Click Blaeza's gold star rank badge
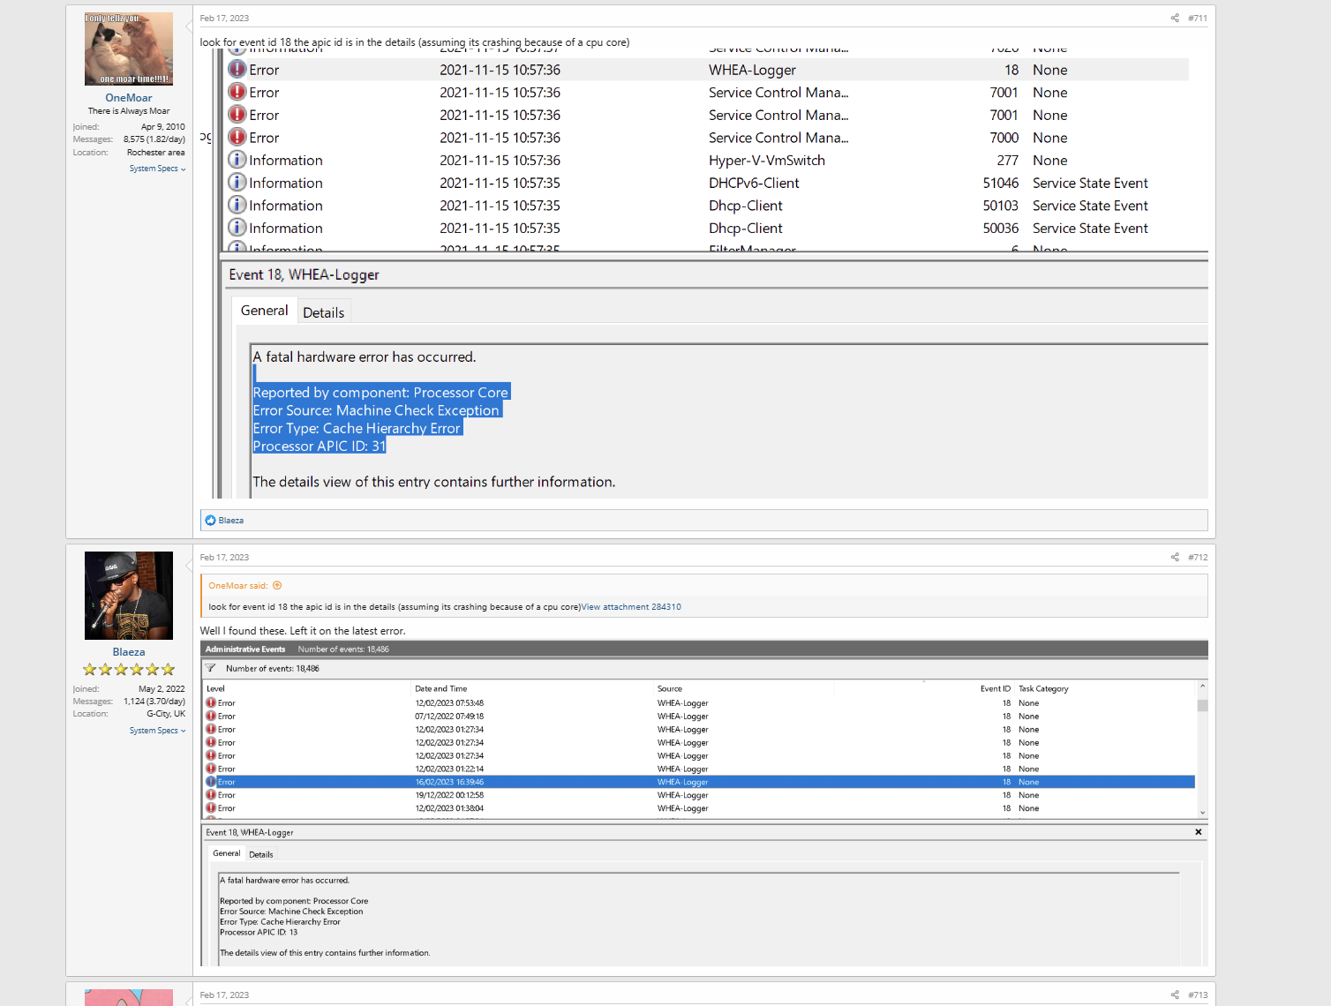 click(x=129, y=670)
